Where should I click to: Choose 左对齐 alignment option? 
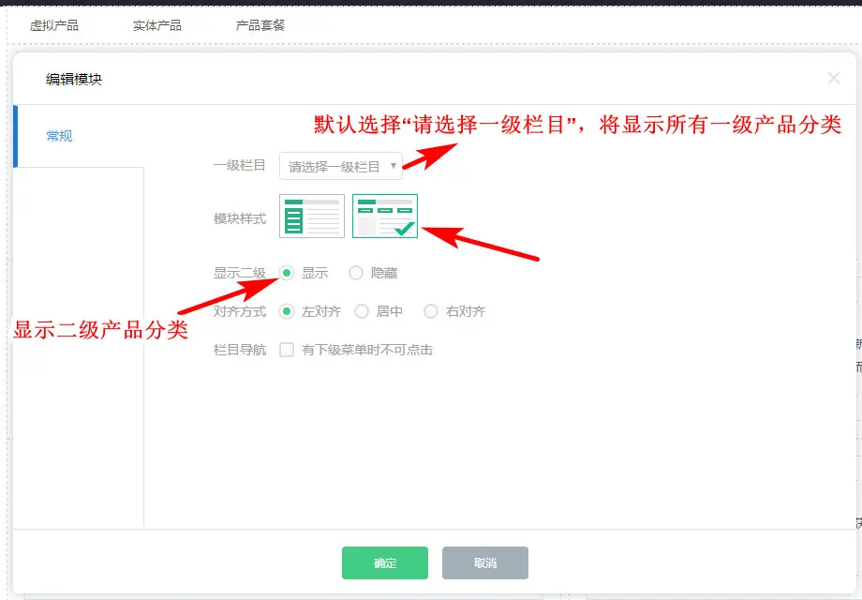click(288, 311)
